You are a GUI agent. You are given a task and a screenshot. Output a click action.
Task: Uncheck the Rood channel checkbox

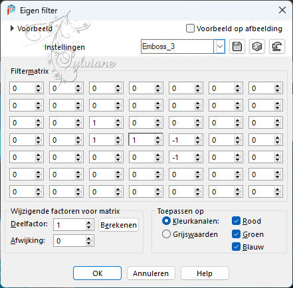pyautogui.click(x=236, y=221)
